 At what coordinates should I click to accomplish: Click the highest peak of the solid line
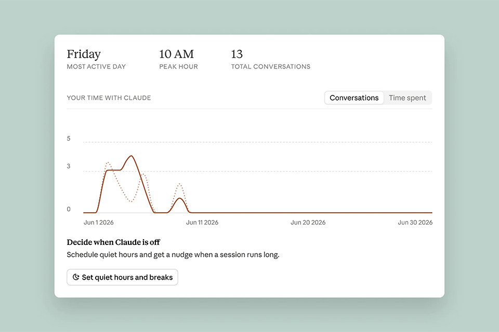coord(132,156)
